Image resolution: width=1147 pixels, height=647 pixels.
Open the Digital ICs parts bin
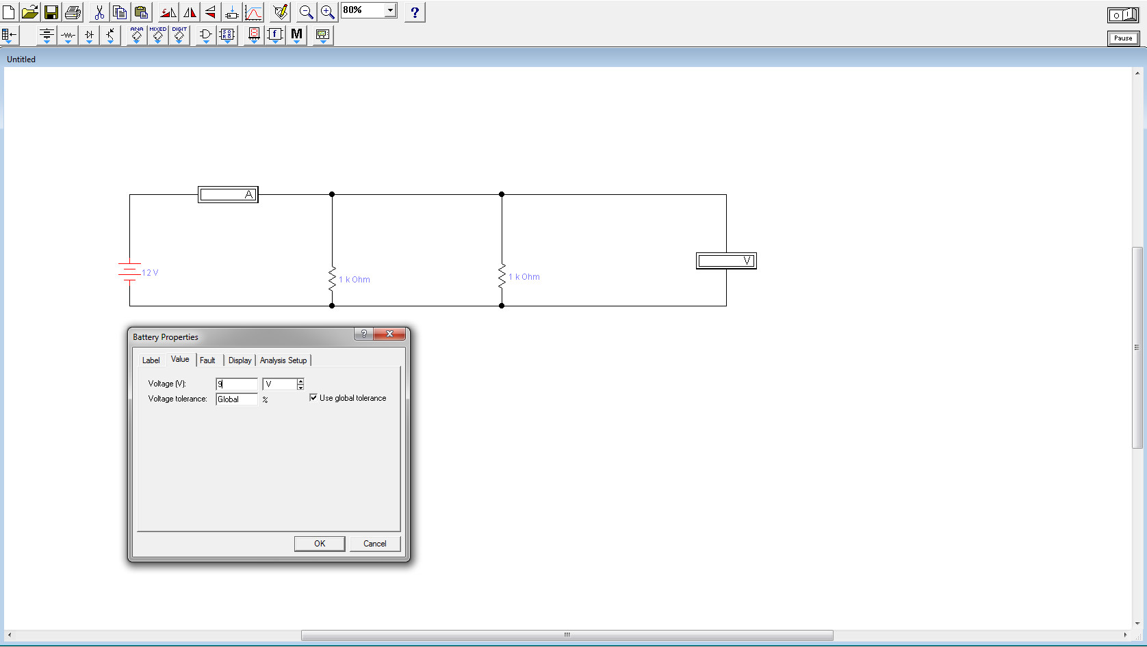(179, 35)
